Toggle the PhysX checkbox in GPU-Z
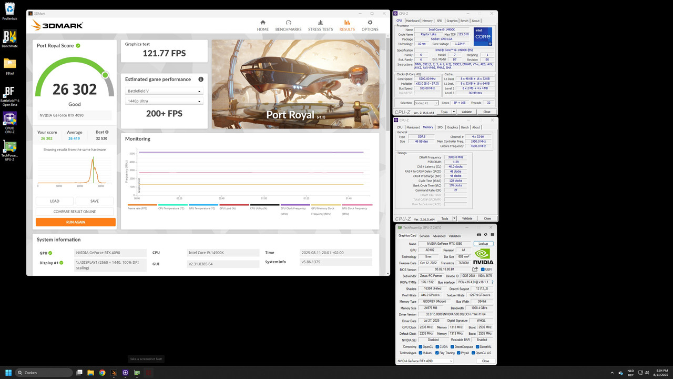Viewport: 673px width, 379px height. point(459,353)
